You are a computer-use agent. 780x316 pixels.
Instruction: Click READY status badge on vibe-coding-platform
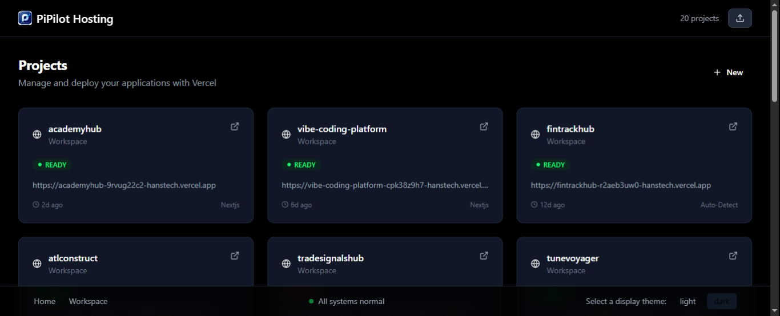tap(301, 165)
